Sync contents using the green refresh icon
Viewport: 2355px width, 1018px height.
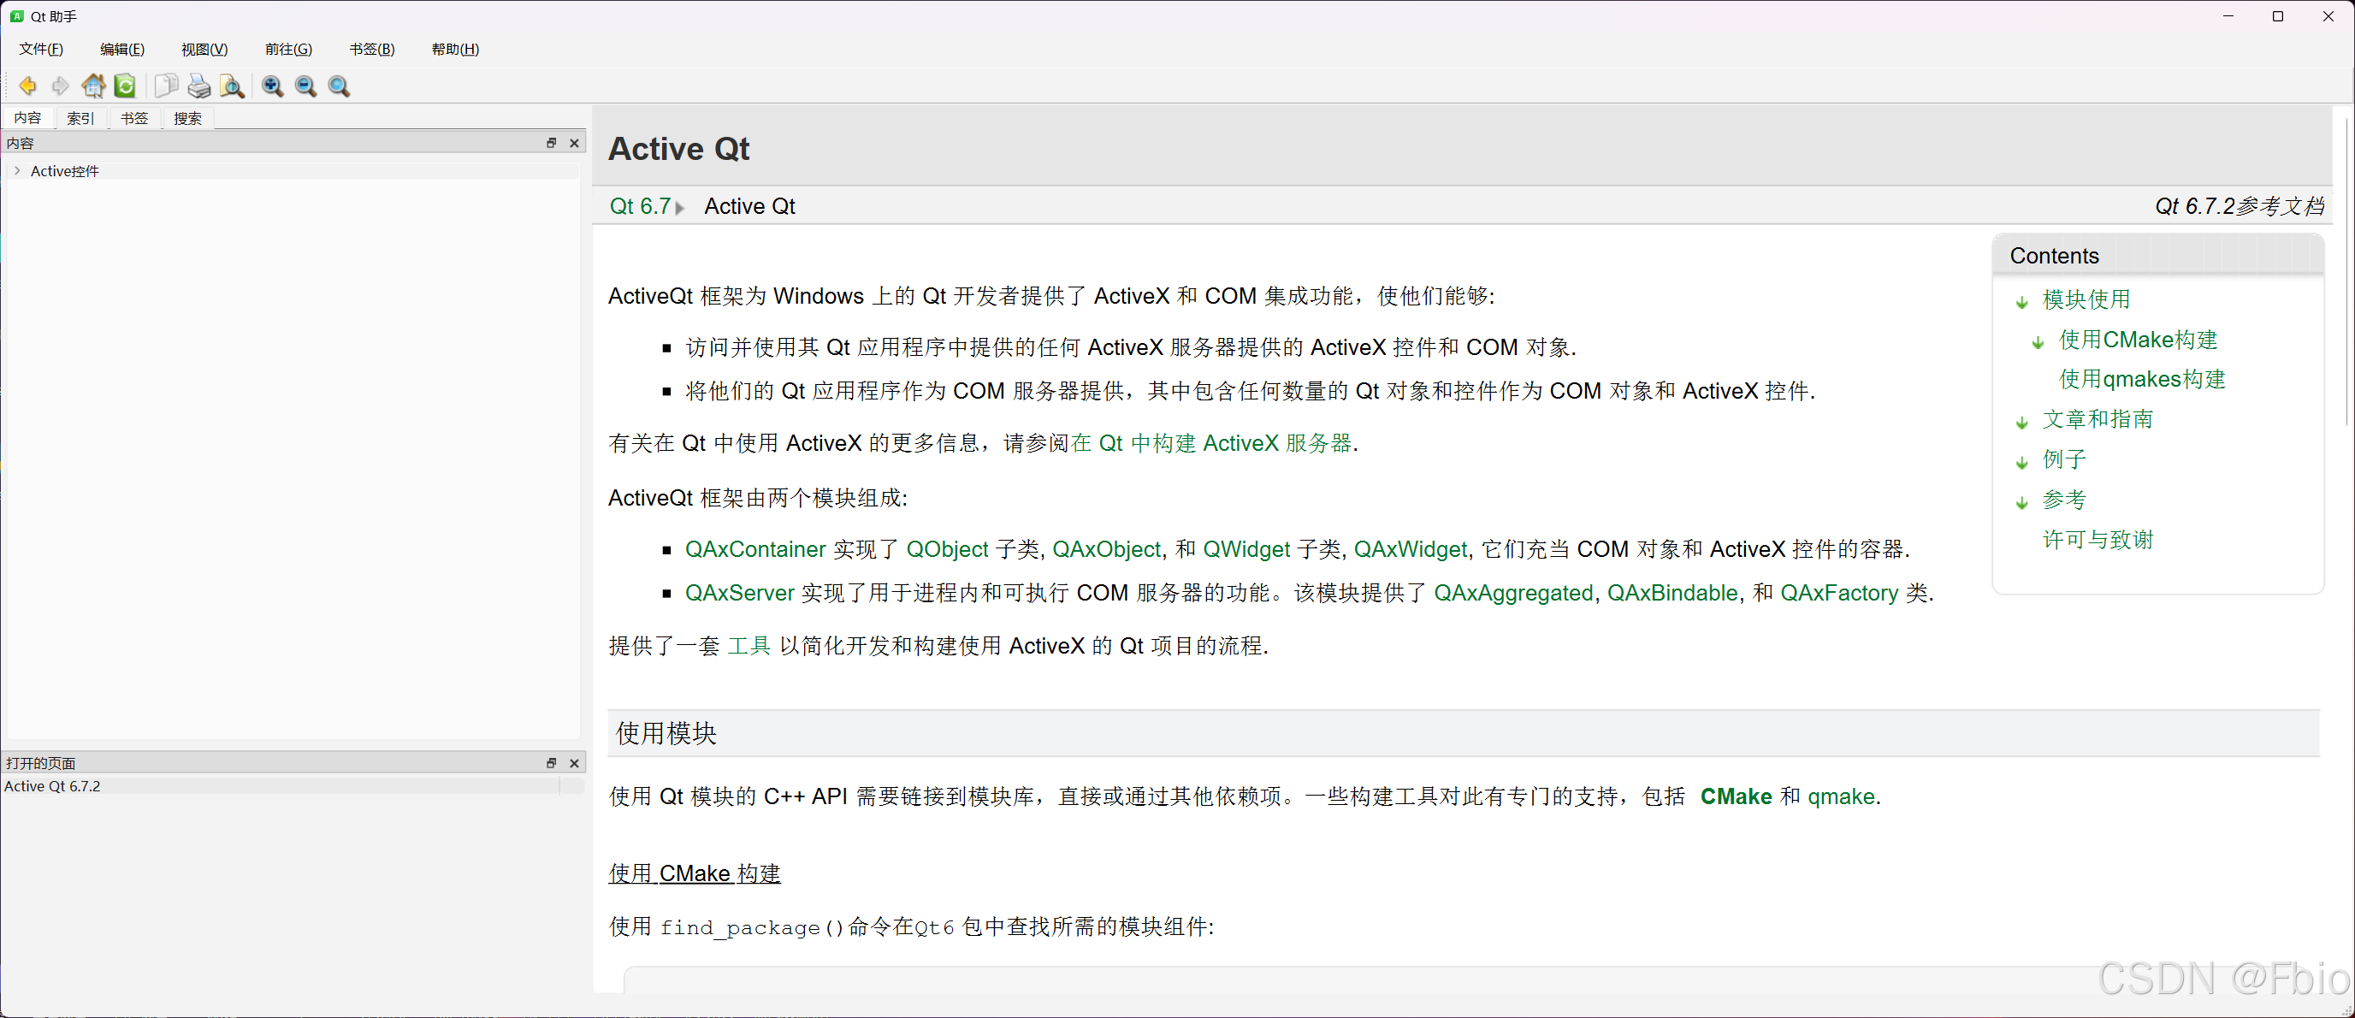pyautogui.click(x=125, y=86)
